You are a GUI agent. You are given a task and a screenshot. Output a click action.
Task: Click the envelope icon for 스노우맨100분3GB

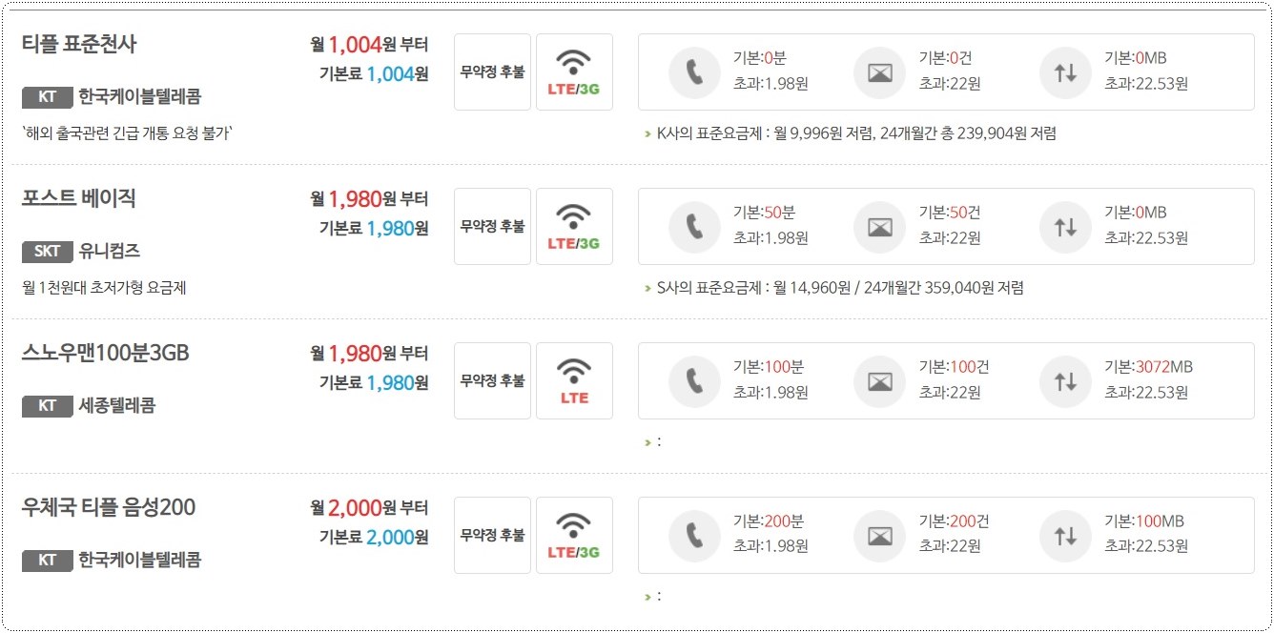(878, 380)
